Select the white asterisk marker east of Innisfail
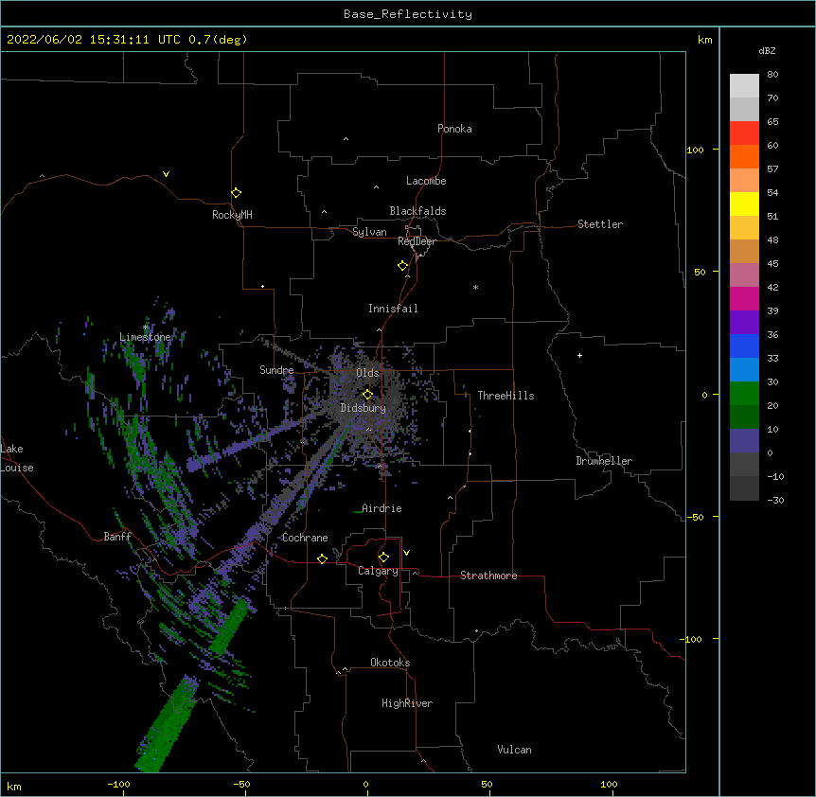This screenshot has height=797, width=816. coord(475,287)
